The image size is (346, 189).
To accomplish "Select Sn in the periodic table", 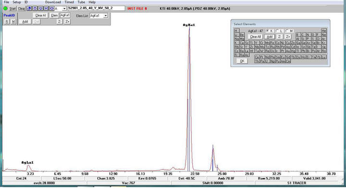I will click(303, 47).
